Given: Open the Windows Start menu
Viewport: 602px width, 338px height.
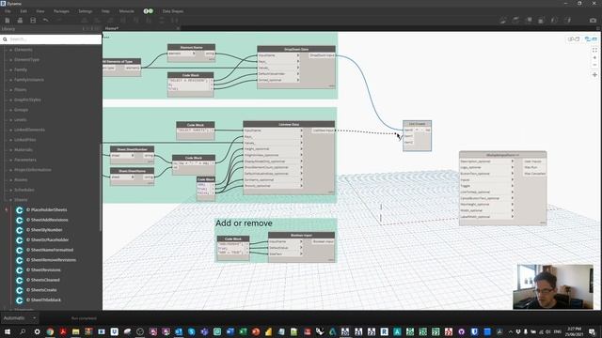Looking at the screenshot, I should [x=8, y=331].
